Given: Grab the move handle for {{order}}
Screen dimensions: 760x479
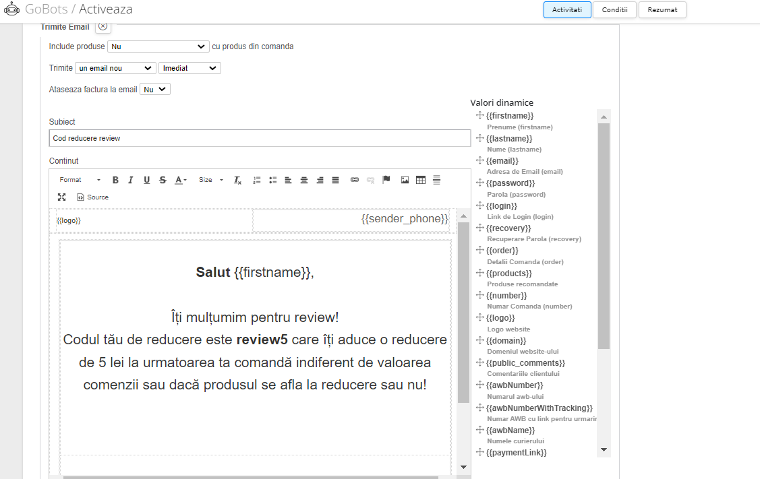Looking at the screenshot, I should coord(480,250).
